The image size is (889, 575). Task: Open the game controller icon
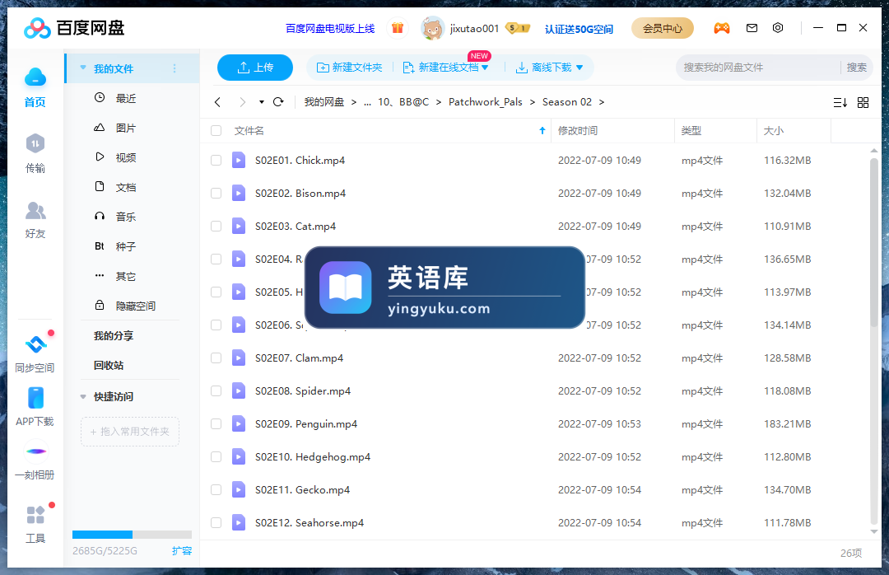tap(721, 28)
